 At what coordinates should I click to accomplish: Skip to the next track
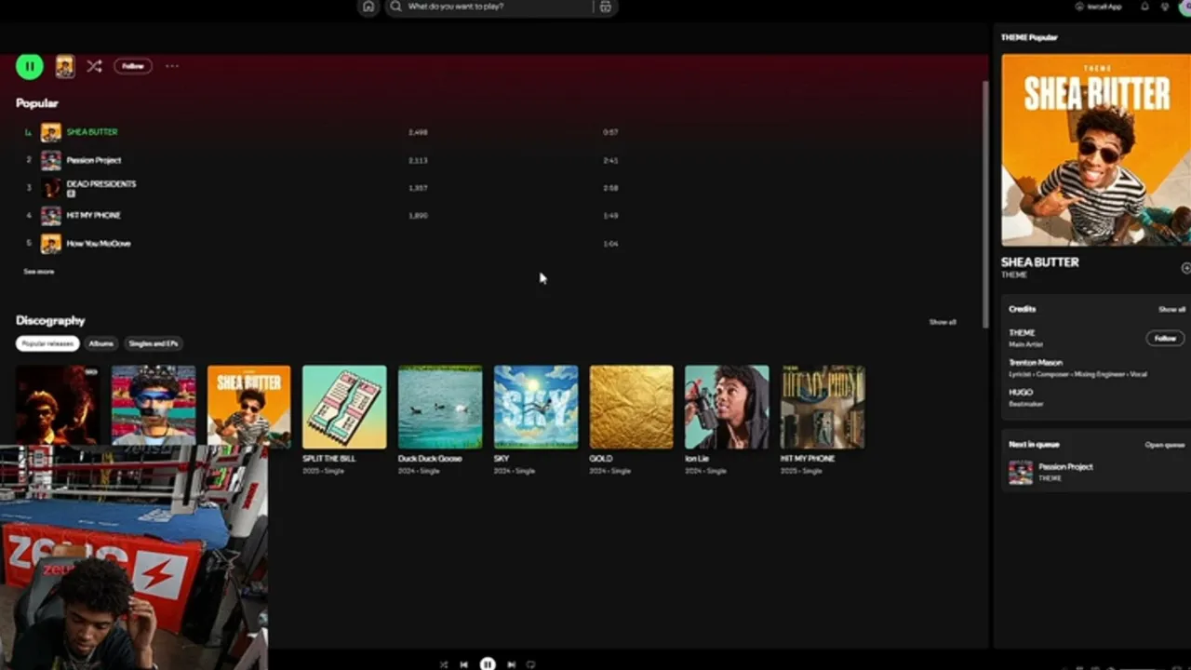pyautogui.click(x=511, y=664)
